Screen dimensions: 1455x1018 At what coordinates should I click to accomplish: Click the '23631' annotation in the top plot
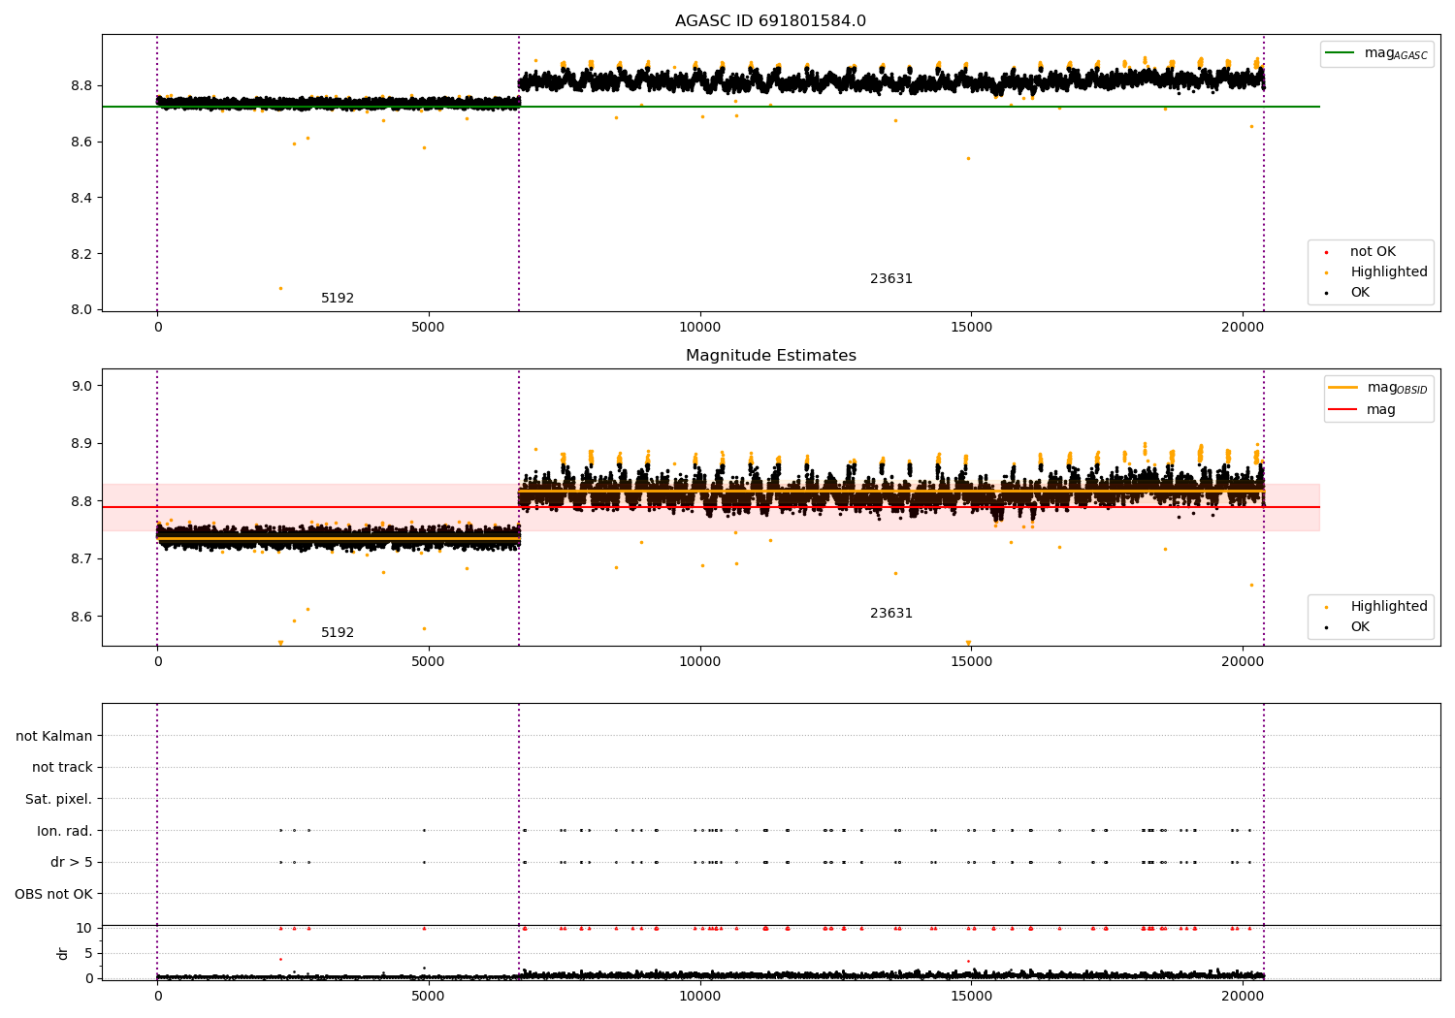coord(891,279)
